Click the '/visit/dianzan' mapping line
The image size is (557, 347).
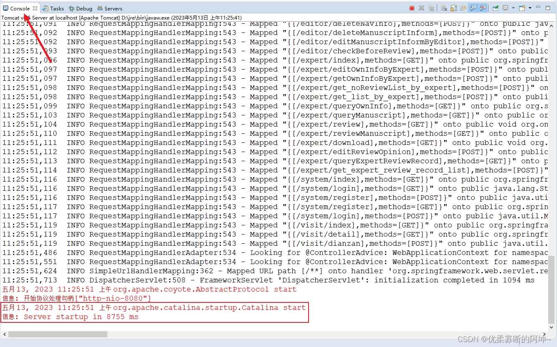(x=275, y=243)
